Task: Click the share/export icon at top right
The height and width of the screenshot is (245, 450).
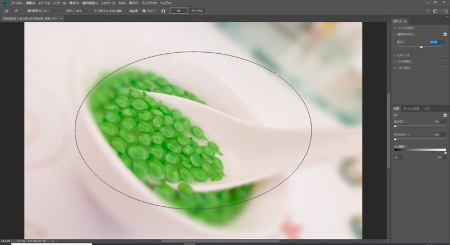Action: [445, 11]
